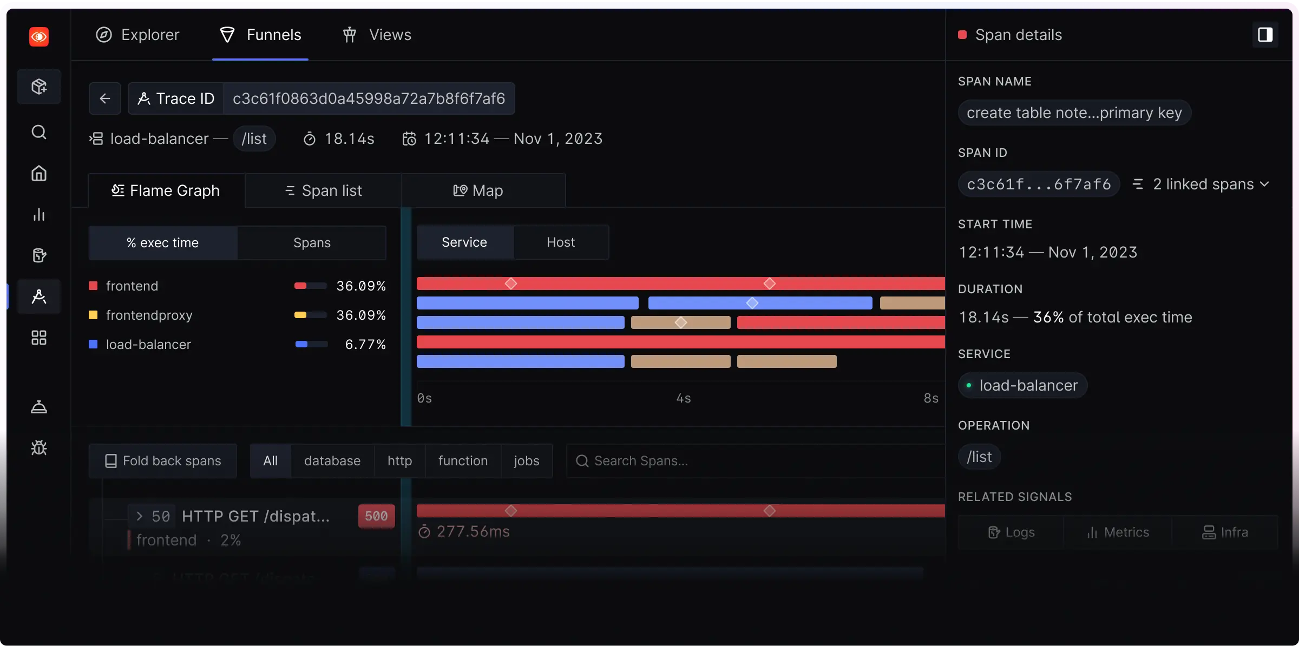Click the frontend red color swatch
The height and width of the screenshot is (646, 1299).
pos(93,286)
